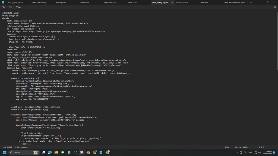Open the View menu
This screenshot has height=156, width=278.
18,7
